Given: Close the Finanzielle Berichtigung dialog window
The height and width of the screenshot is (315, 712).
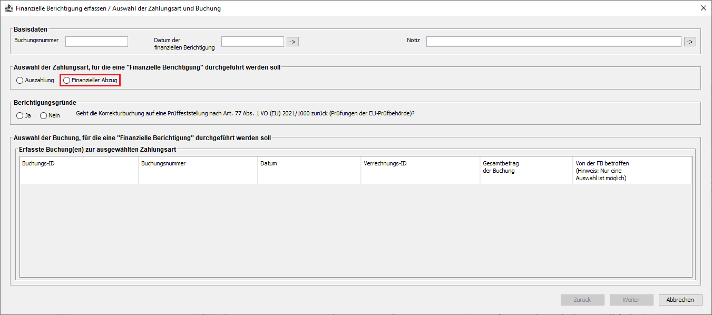Looking at the screenshot, I should pyautogui.click(x=703, y=8).
